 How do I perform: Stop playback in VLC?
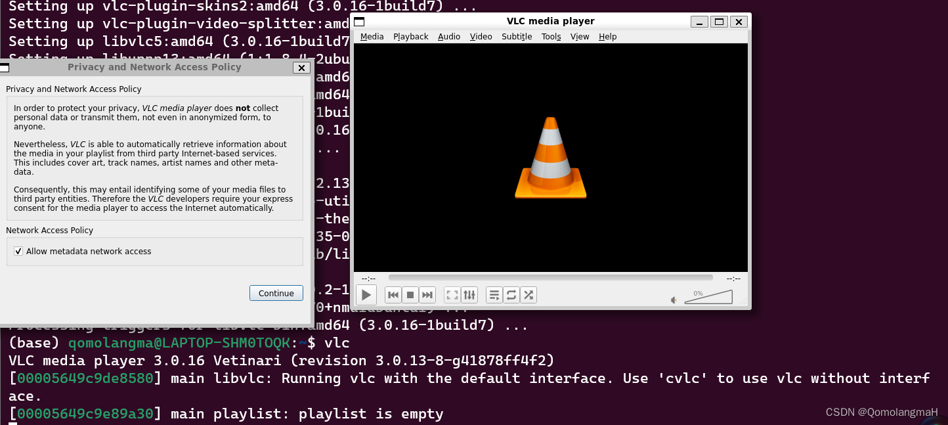(x=410, y=295)
